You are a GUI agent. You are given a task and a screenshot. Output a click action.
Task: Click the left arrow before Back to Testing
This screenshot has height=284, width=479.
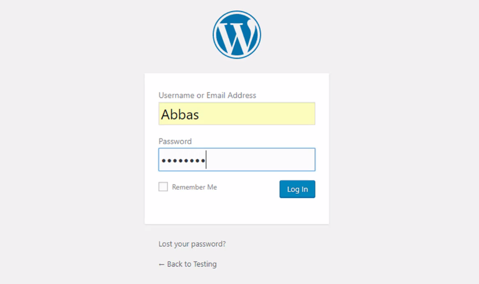162,264
